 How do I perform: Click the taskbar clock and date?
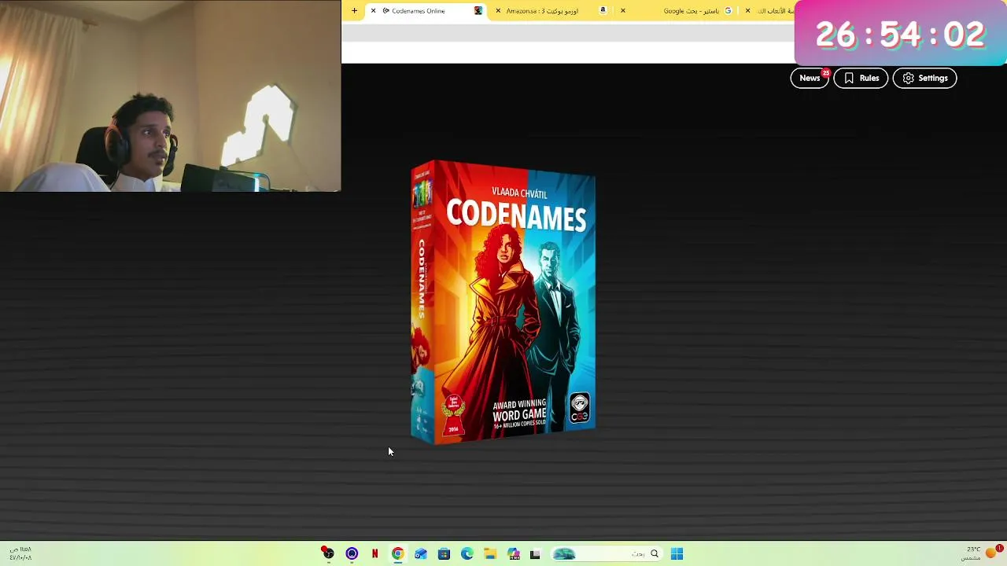(x=20, y=553)
